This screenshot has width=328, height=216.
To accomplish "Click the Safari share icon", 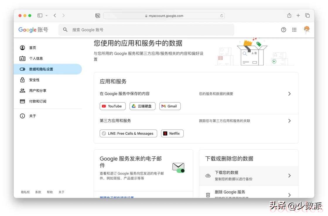I will tap(289, 15).
